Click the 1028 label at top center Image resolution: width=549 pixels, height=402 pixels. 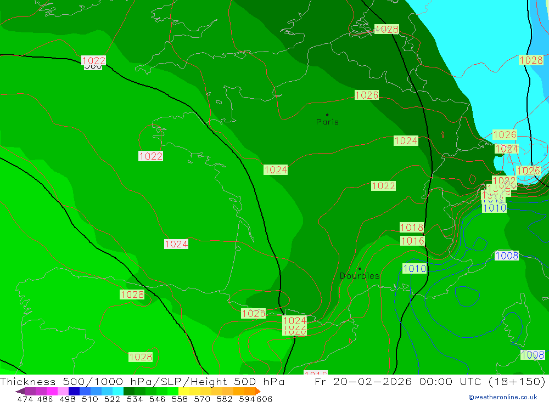(x=386, y=30)
